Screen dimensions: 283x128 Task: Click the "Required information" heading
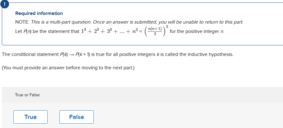(x=39, y=13)
